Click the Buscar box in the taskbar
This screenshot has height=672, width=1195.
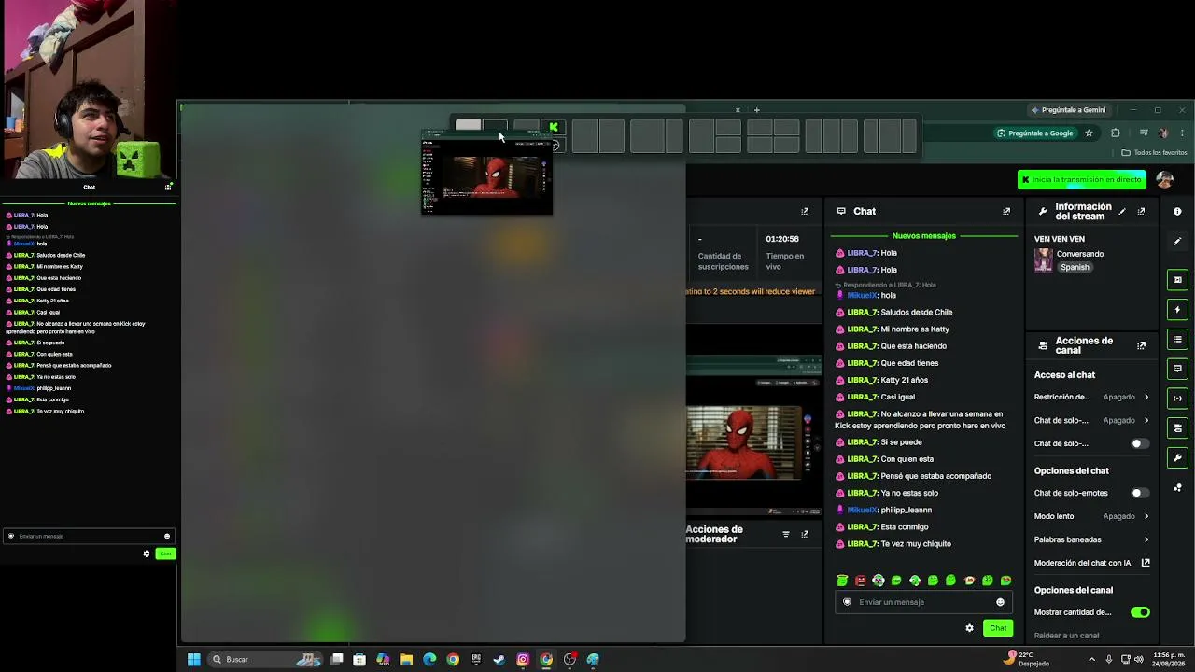pyautogui.click(x=266, y=660)
